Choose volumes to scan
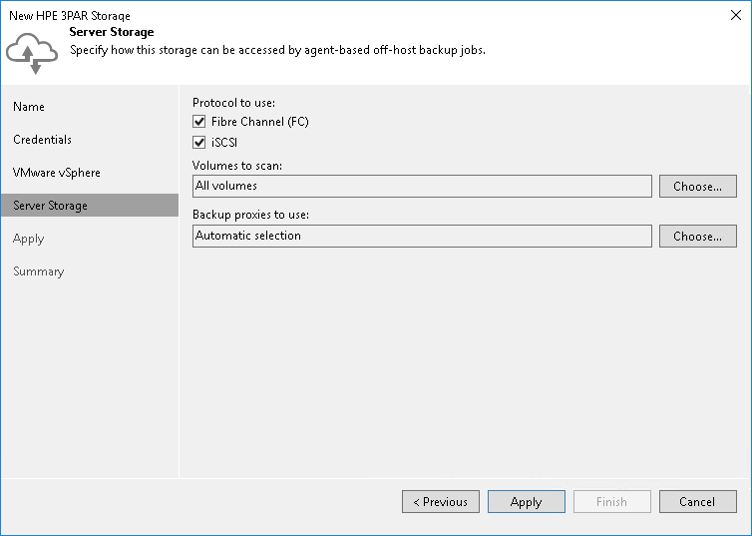 click(697, 187)
